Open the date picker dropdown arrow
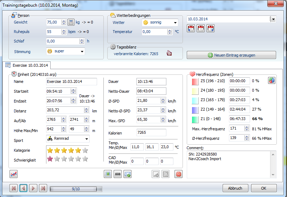Image resolution: width=287 pixels, height=197 pixels. tap(273, 19)
